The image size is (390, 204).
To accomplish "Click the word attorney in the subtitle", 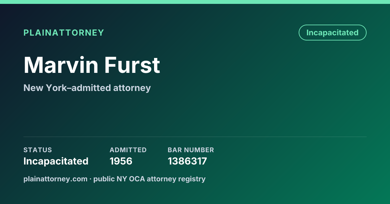I will click(132, 88).
